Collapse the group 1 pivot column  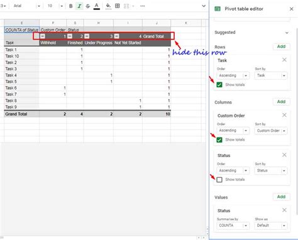[x=43, y=36]
